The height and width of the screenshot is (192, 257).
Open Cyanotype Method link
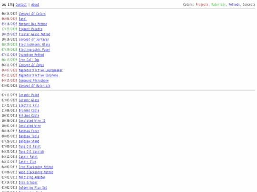point(31,55)
